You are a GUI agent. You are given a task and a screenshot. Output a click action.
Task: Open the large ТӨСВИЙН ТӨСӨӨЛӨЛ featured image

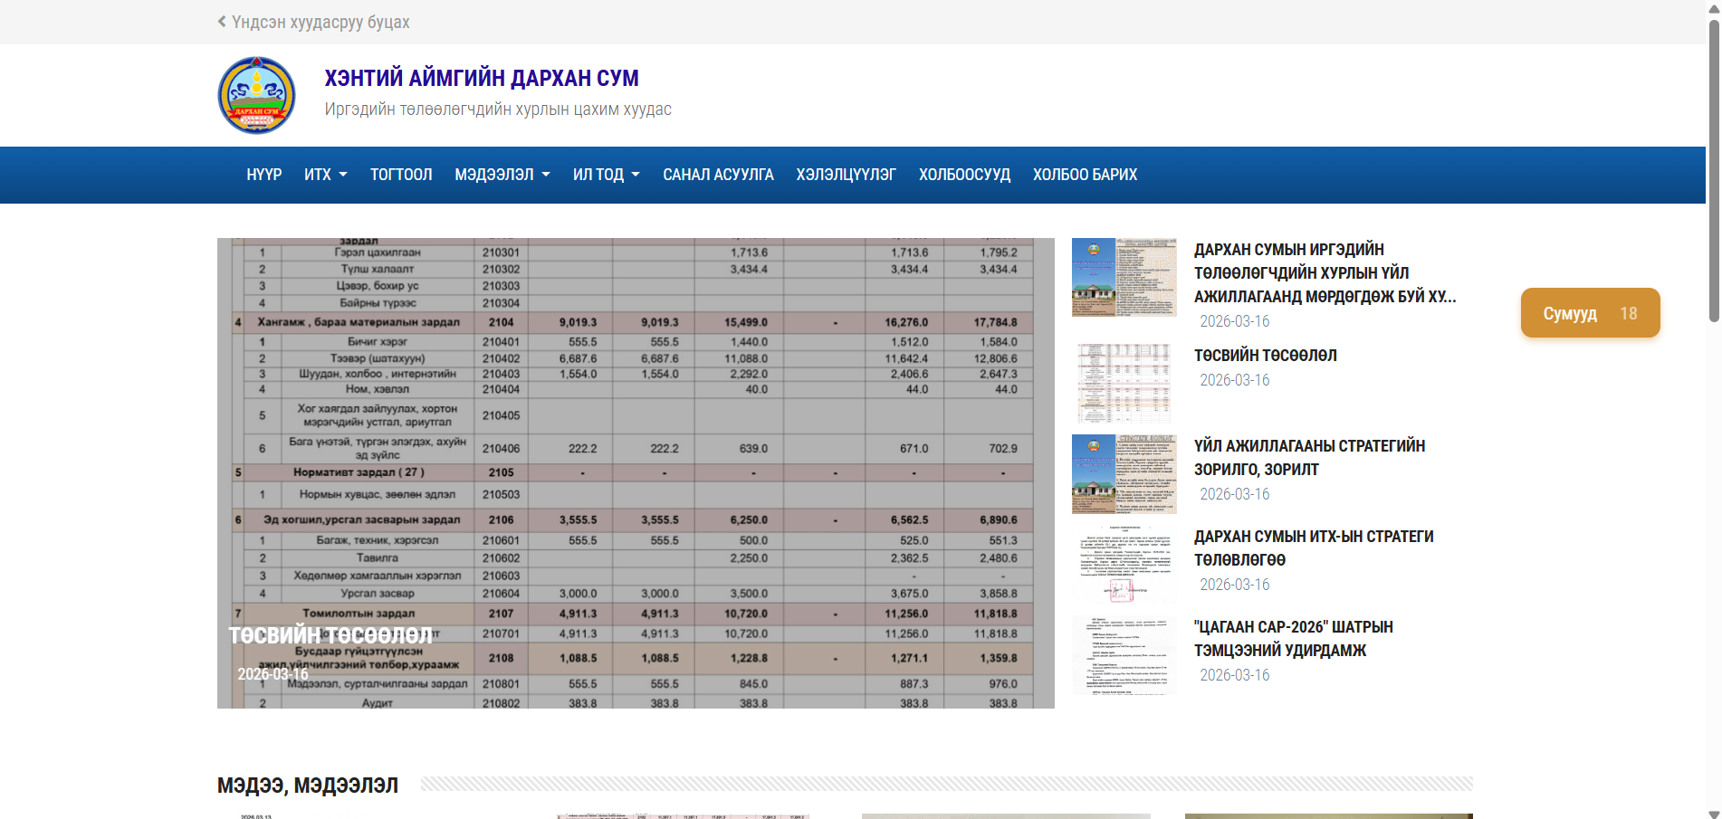(x=636, y=472)
